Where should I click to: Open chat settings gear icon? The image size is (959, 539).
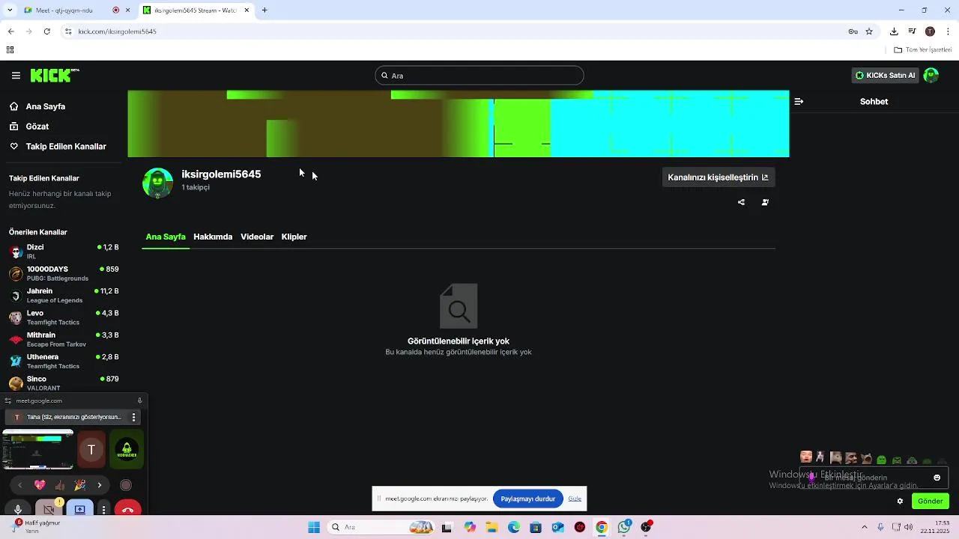click(x=900, y=501)
